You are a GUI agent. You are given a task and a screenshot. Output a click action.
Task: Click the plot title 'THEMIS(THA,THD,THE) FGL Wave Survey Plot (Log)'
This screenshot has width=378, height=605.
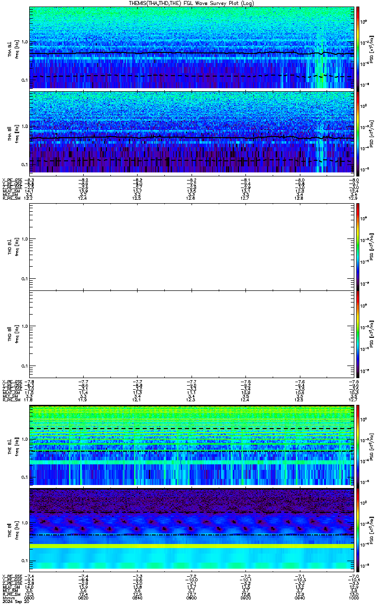192,3
